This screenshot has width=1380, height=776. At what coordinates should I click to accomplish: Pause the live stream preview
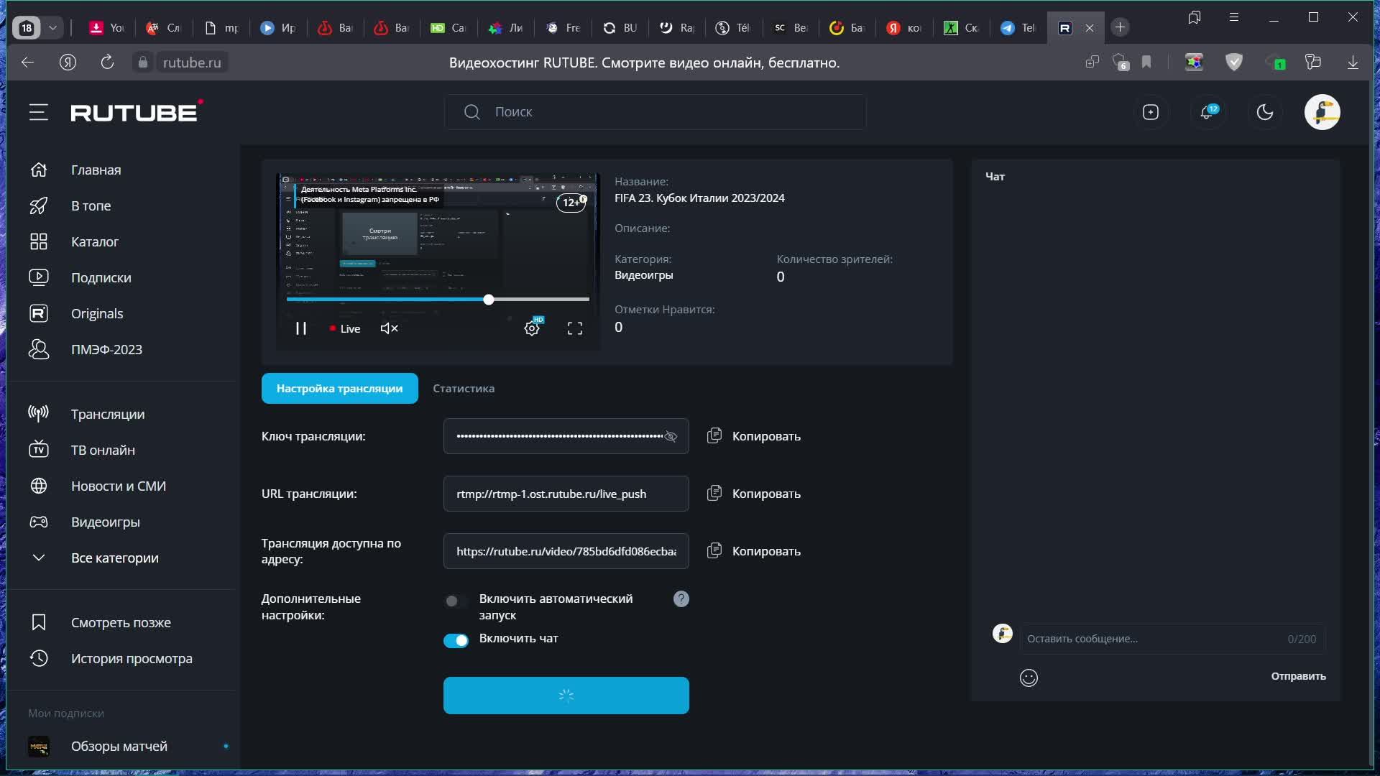tap(301, 328)
